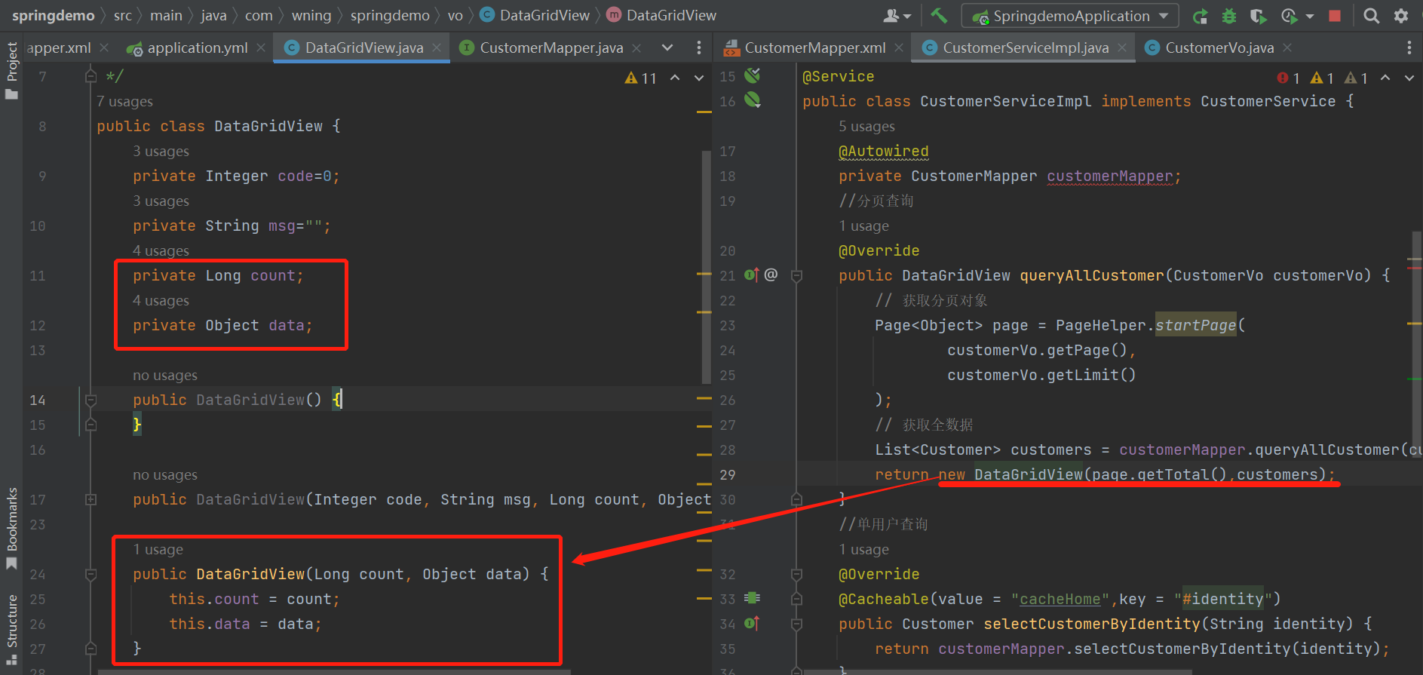Switch to the CustomerVo.java tab
The height and width of the screenshot is (675, 1423).
pos(1219,48)
